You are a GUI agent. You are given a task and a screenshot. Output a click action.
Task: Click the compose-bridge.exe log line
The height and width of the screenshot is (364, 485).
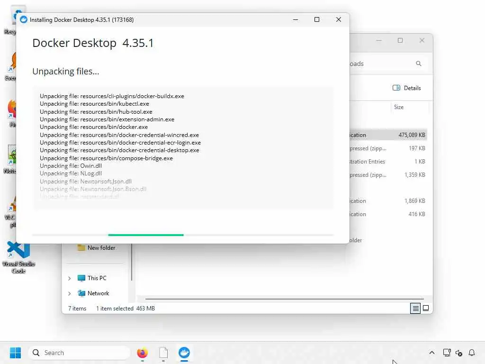point(107,158)
